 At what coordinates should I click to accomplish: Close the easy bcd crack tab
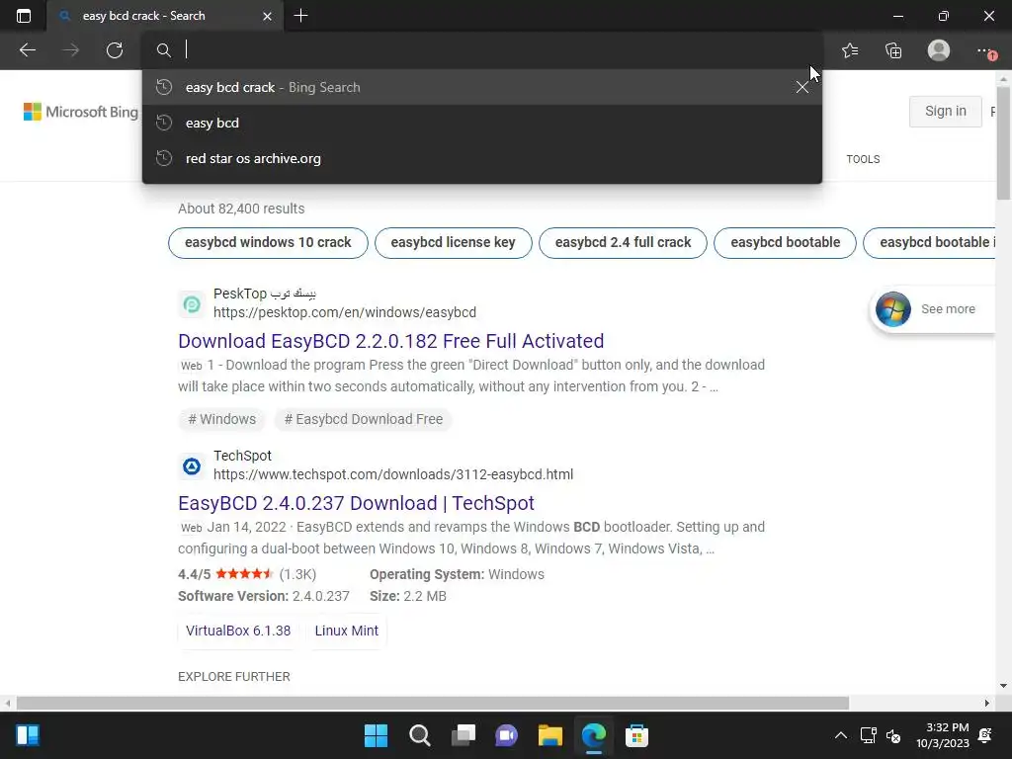[267, 16]
